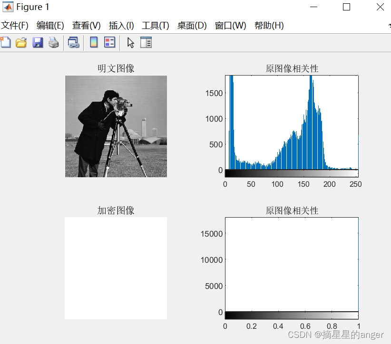Viewport: 391px width, 344px height.
Task: Open the 编辑(E) menu
Action: pyautogui.click(x=50, y=25)
